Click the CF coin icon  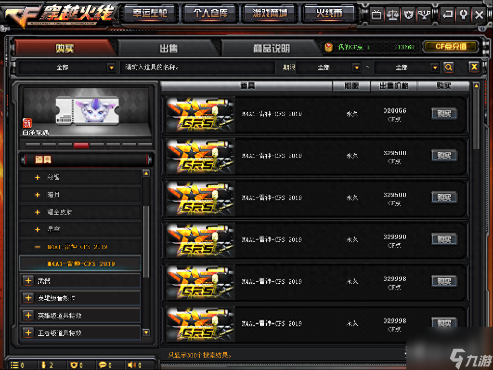coord(328,47)
